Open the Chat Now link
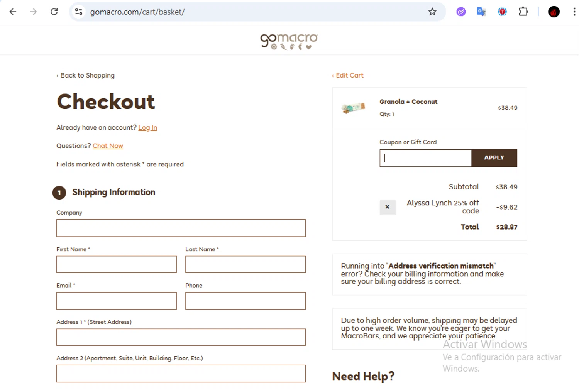 (108, 146)
